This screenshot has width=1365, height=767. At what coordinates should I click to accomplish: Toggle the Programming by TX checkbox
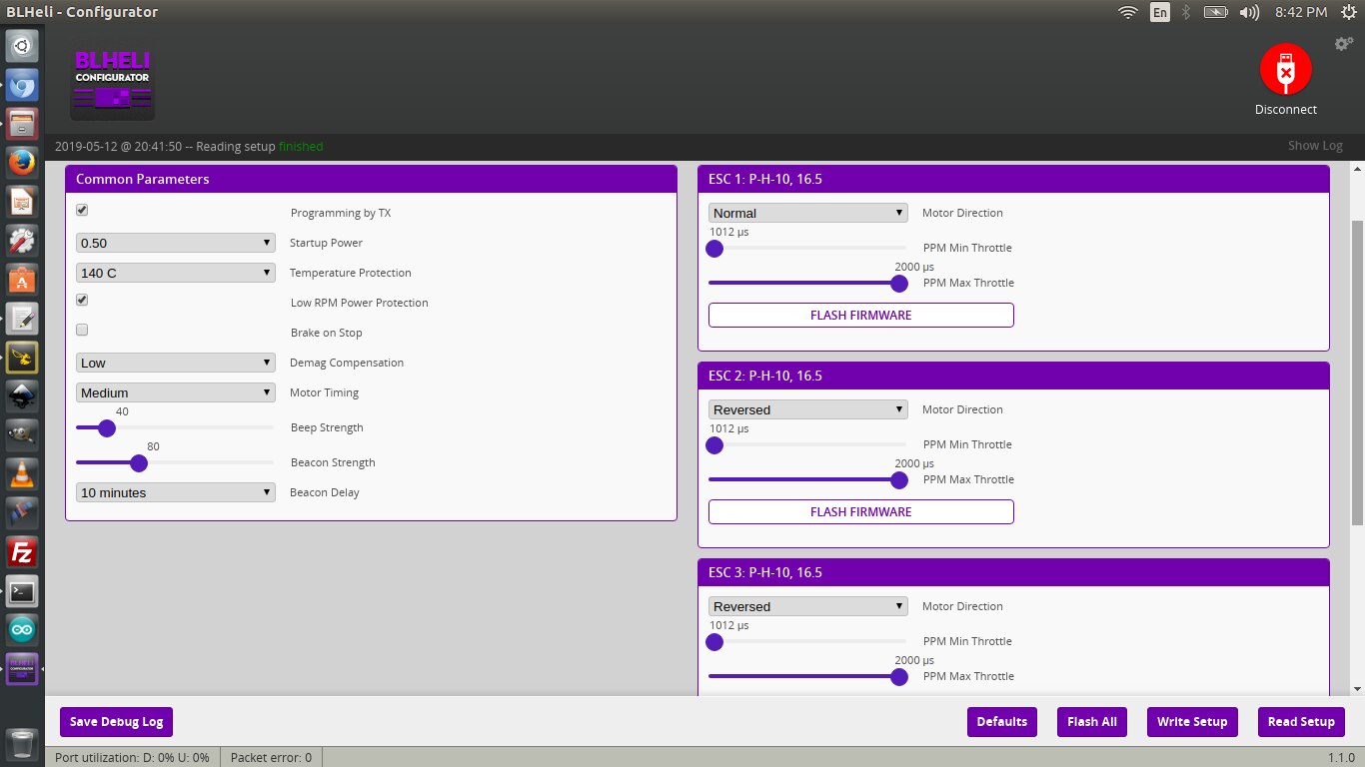click(82, 211)
